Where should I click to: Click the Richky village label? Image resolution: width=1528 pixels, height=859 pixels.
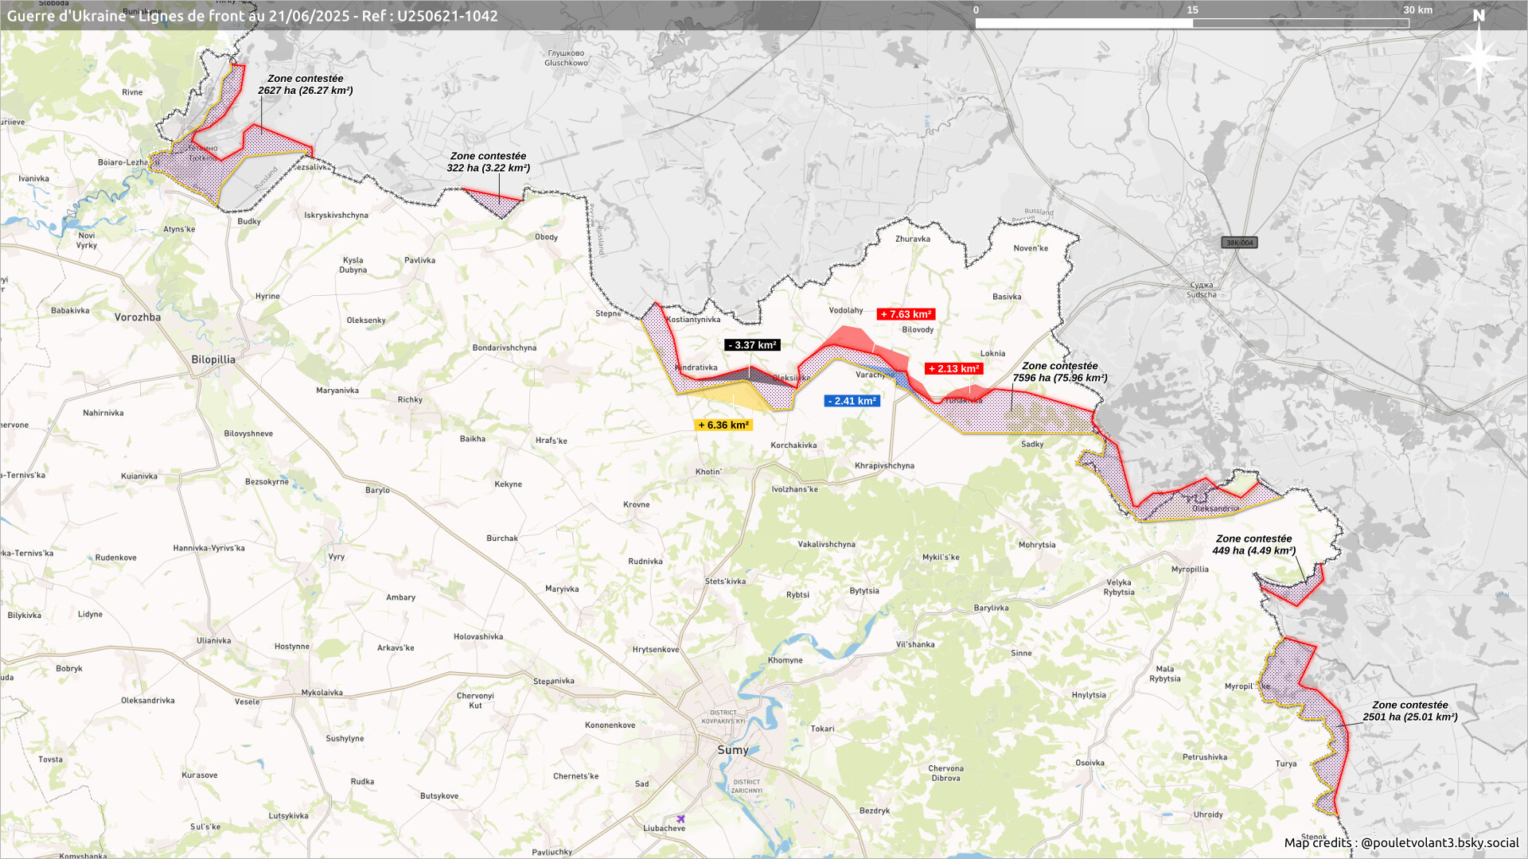pyautogui.click(x=410, y=400)
